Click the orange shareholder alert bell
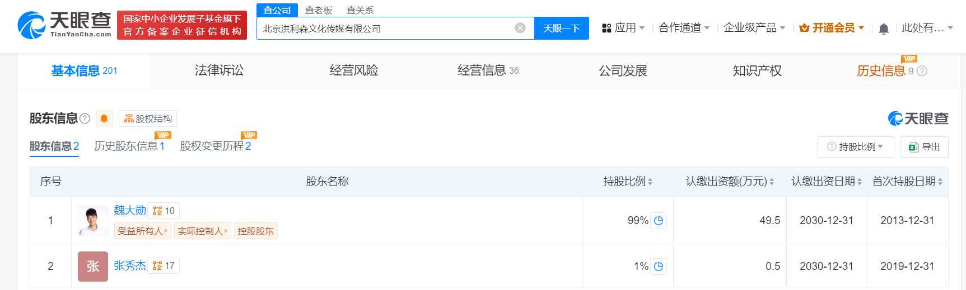966x290 pixels. pyautogui.click(x=104, y=118)
